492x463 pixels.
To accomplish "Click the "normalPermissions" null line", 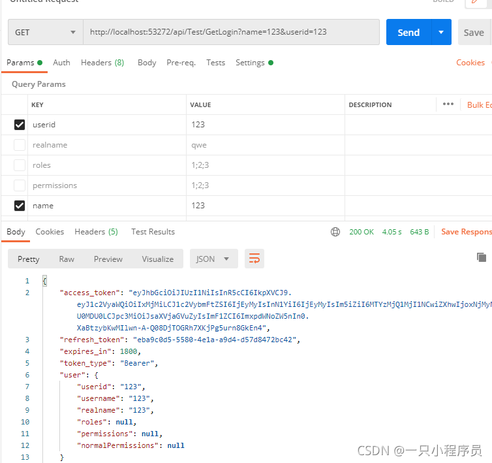I will click(131, 445).
